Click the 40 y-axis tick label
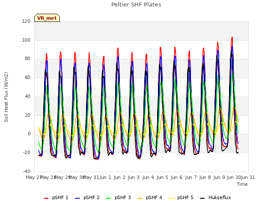 (27, 96)
